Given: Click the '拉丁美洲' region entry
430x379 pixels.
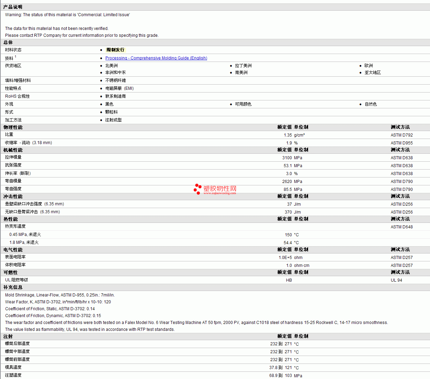Looking at the screenshot, I should (244, 66).
